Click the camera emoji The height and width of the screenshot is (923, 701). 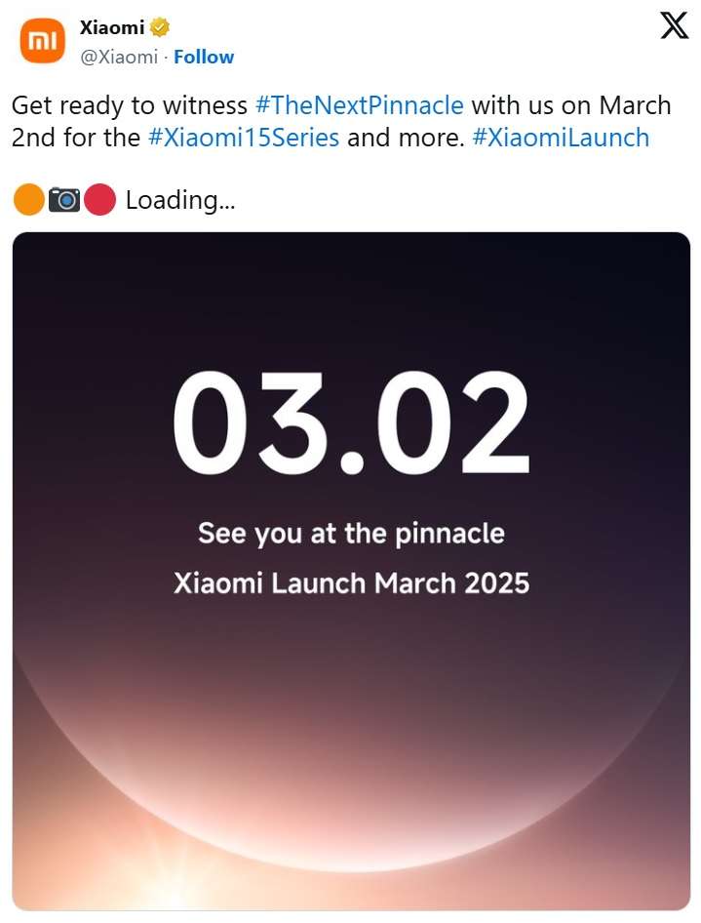click(65, 200)
